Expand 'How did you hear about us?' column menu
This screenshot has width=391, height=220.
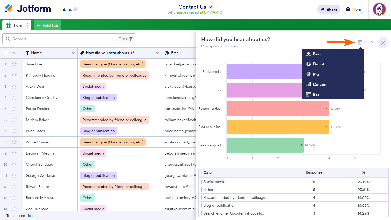(157, 53)
